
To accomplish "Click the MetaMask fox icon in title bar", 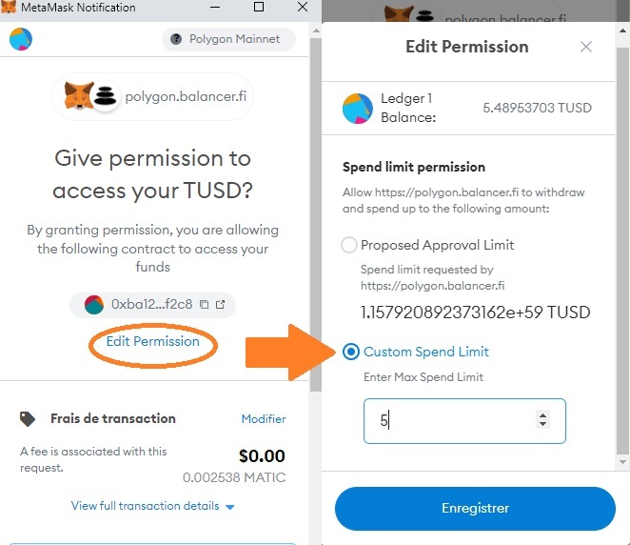I will tap(9, 8).
